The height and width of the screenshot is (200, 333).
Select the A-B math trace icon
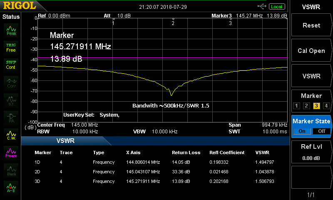click(x=11, y=187)
